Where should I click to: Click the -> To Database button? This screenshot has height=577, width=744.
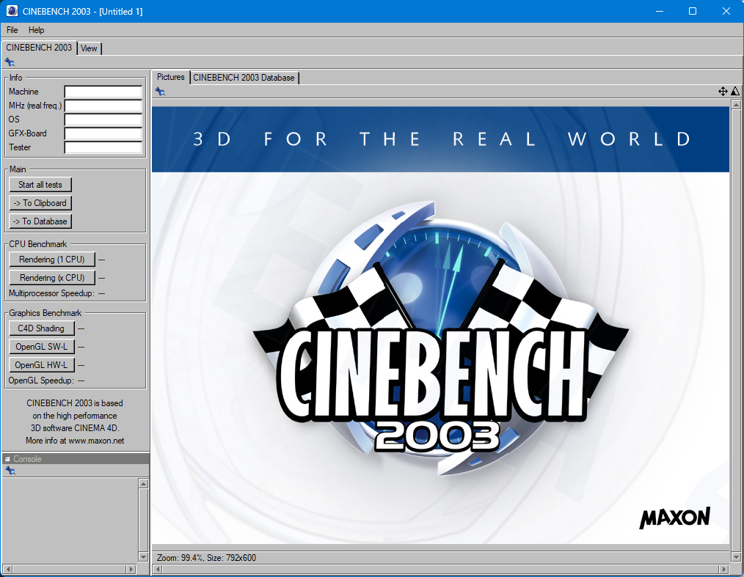[40, 221]
